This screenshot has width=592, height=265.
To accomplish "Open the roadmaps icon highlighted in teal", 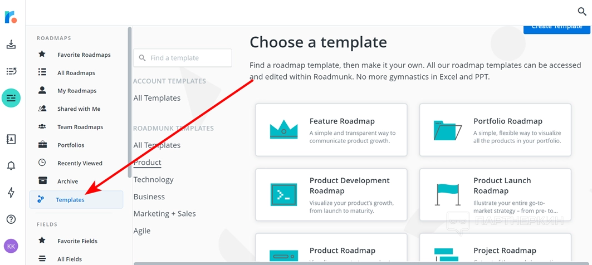I will [x=11, y=98].
